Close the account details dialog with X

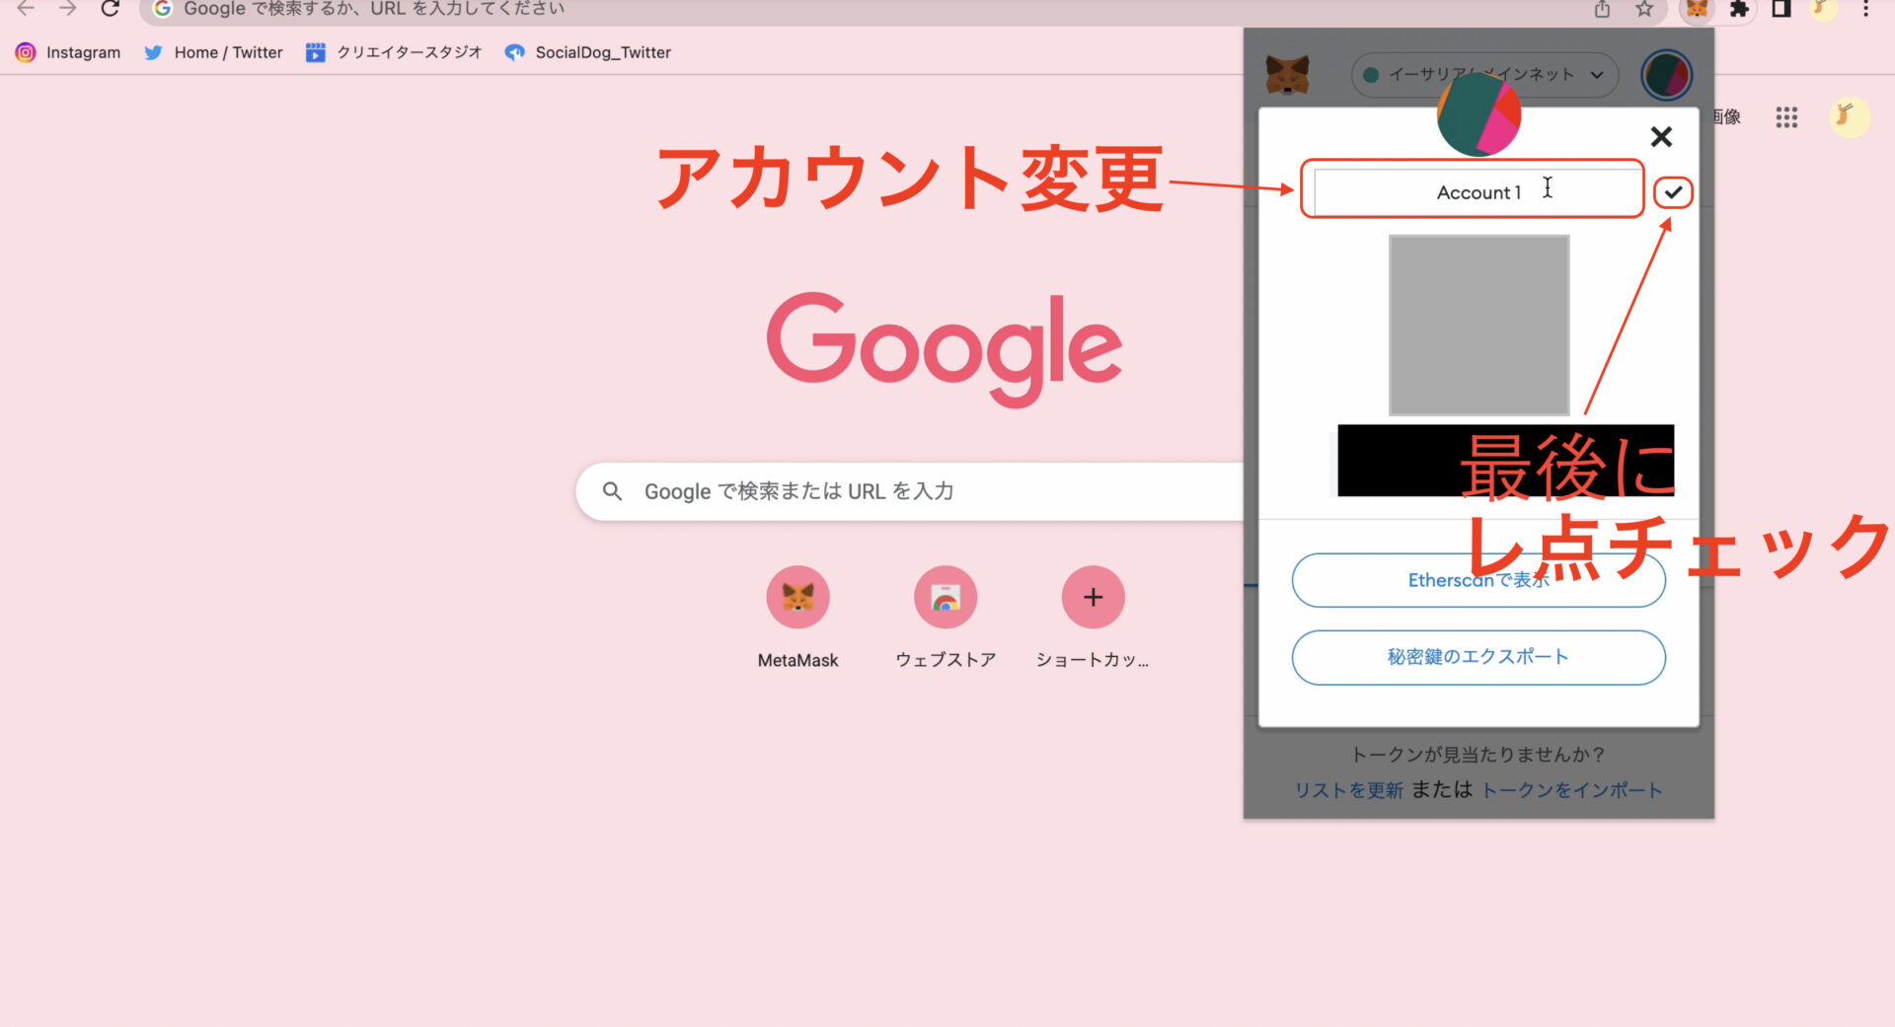[x=1661, y=136]
